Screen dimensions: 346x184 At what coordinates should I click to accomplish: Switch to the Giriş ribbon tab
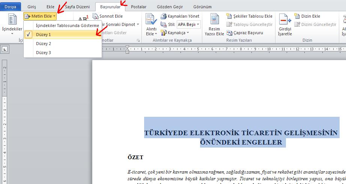(32, 7)
